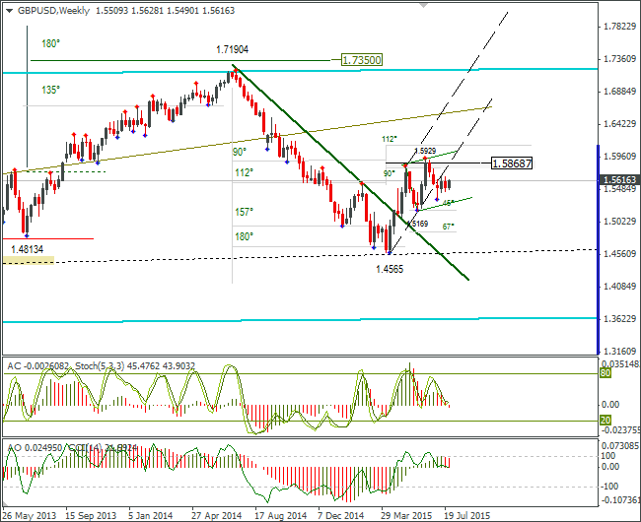This screenshot has height=522, width=641.
Task: Click the 1.4565 low price annotation
Action: (390, 269)
